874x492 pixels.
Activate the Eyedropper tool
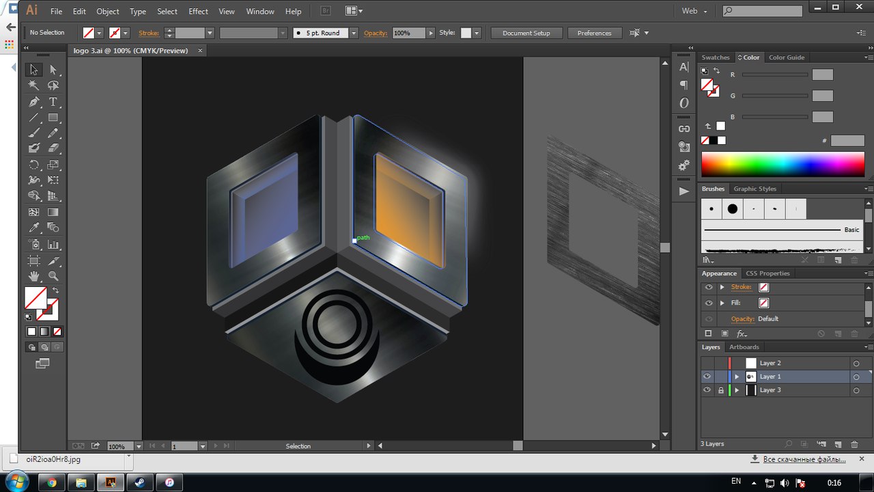[33, 228]
